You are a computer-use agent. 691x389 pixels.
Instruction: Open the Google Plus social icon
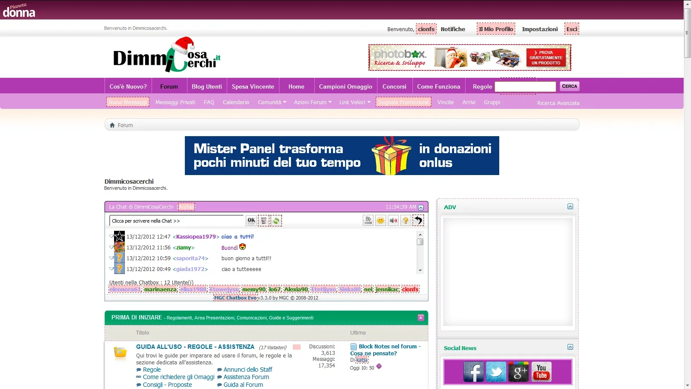[519, 372]
